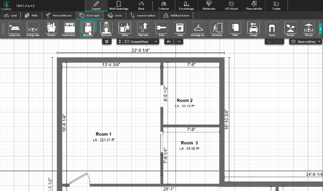Screen dimensions: 323x191
Task: Apply the Garage room type
Action: pos(253,29)
